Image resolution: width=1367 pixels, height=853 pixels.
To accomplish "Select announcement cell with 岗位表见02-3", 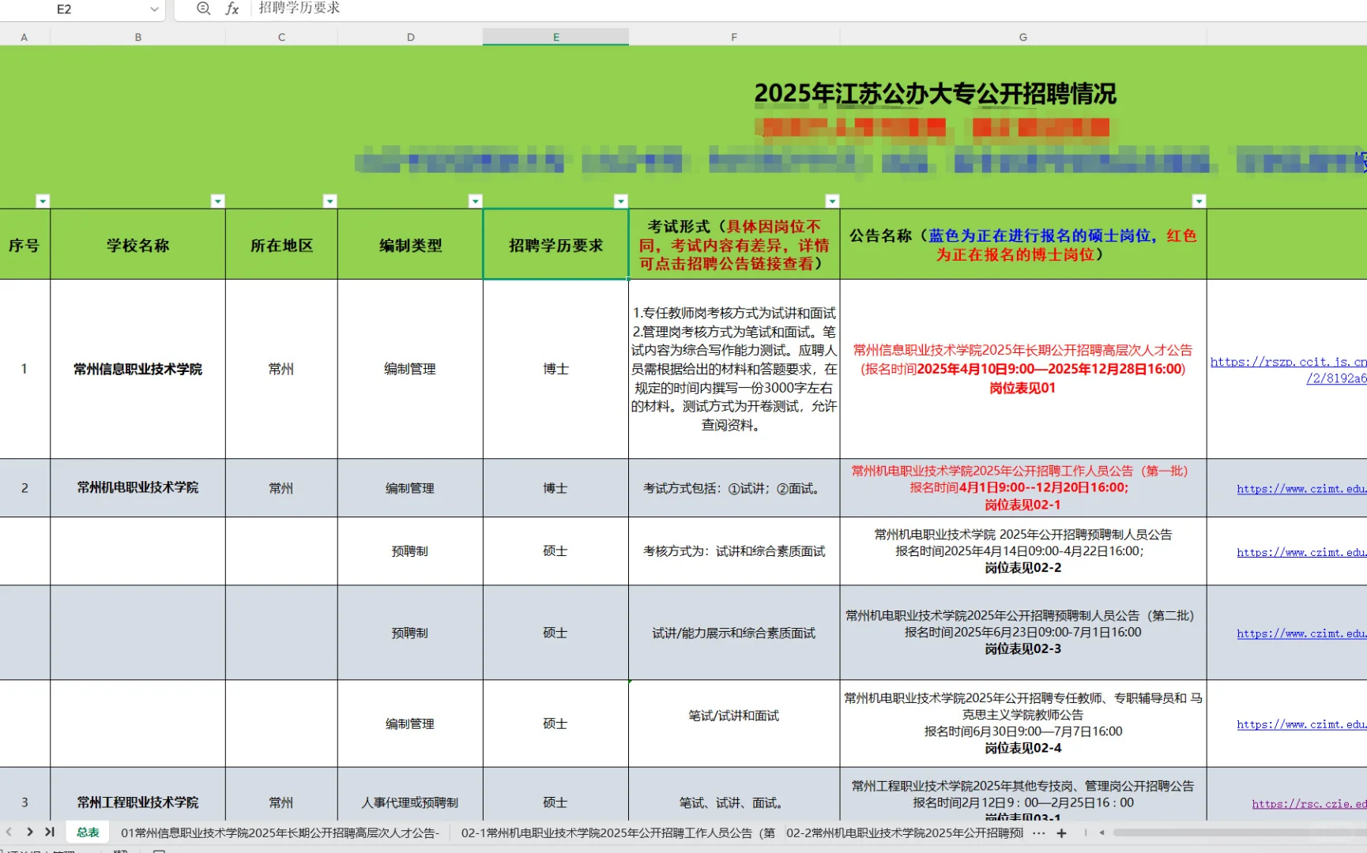I will [x=1023, y=633].
